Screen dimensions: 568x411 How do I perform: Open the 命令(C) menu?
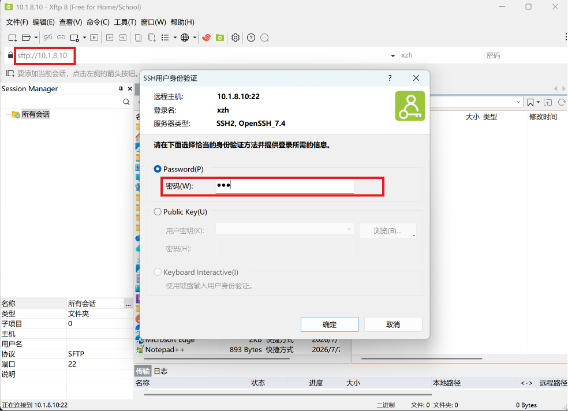coord(98,23)
